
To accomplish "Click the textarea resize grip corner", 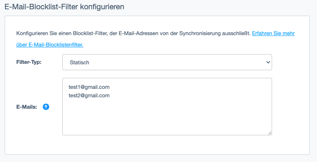I will tap(270, 133).
